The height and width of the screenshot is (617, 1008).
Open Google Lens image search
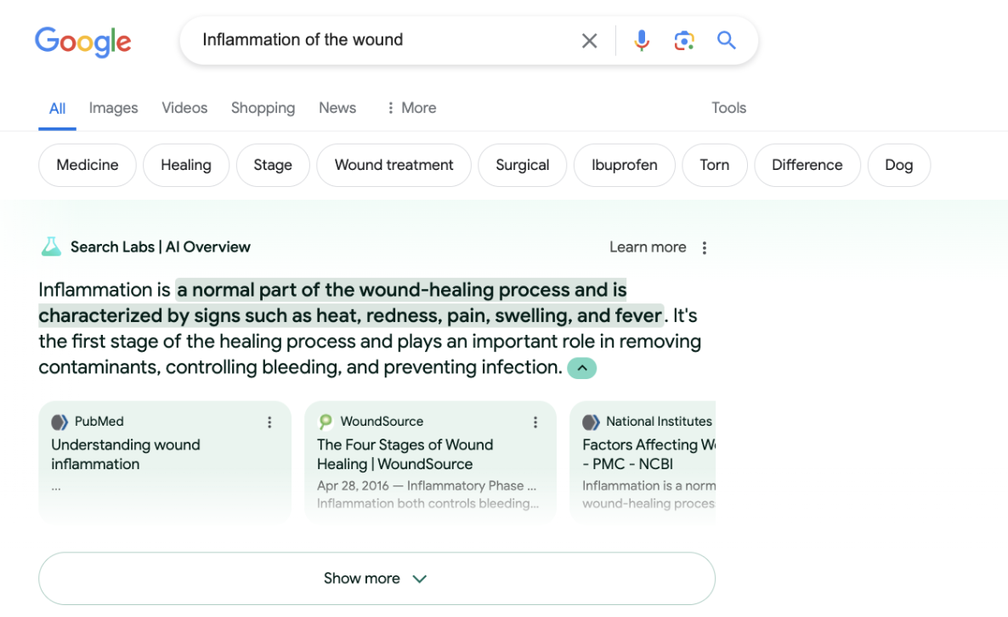tap(684, 41)
